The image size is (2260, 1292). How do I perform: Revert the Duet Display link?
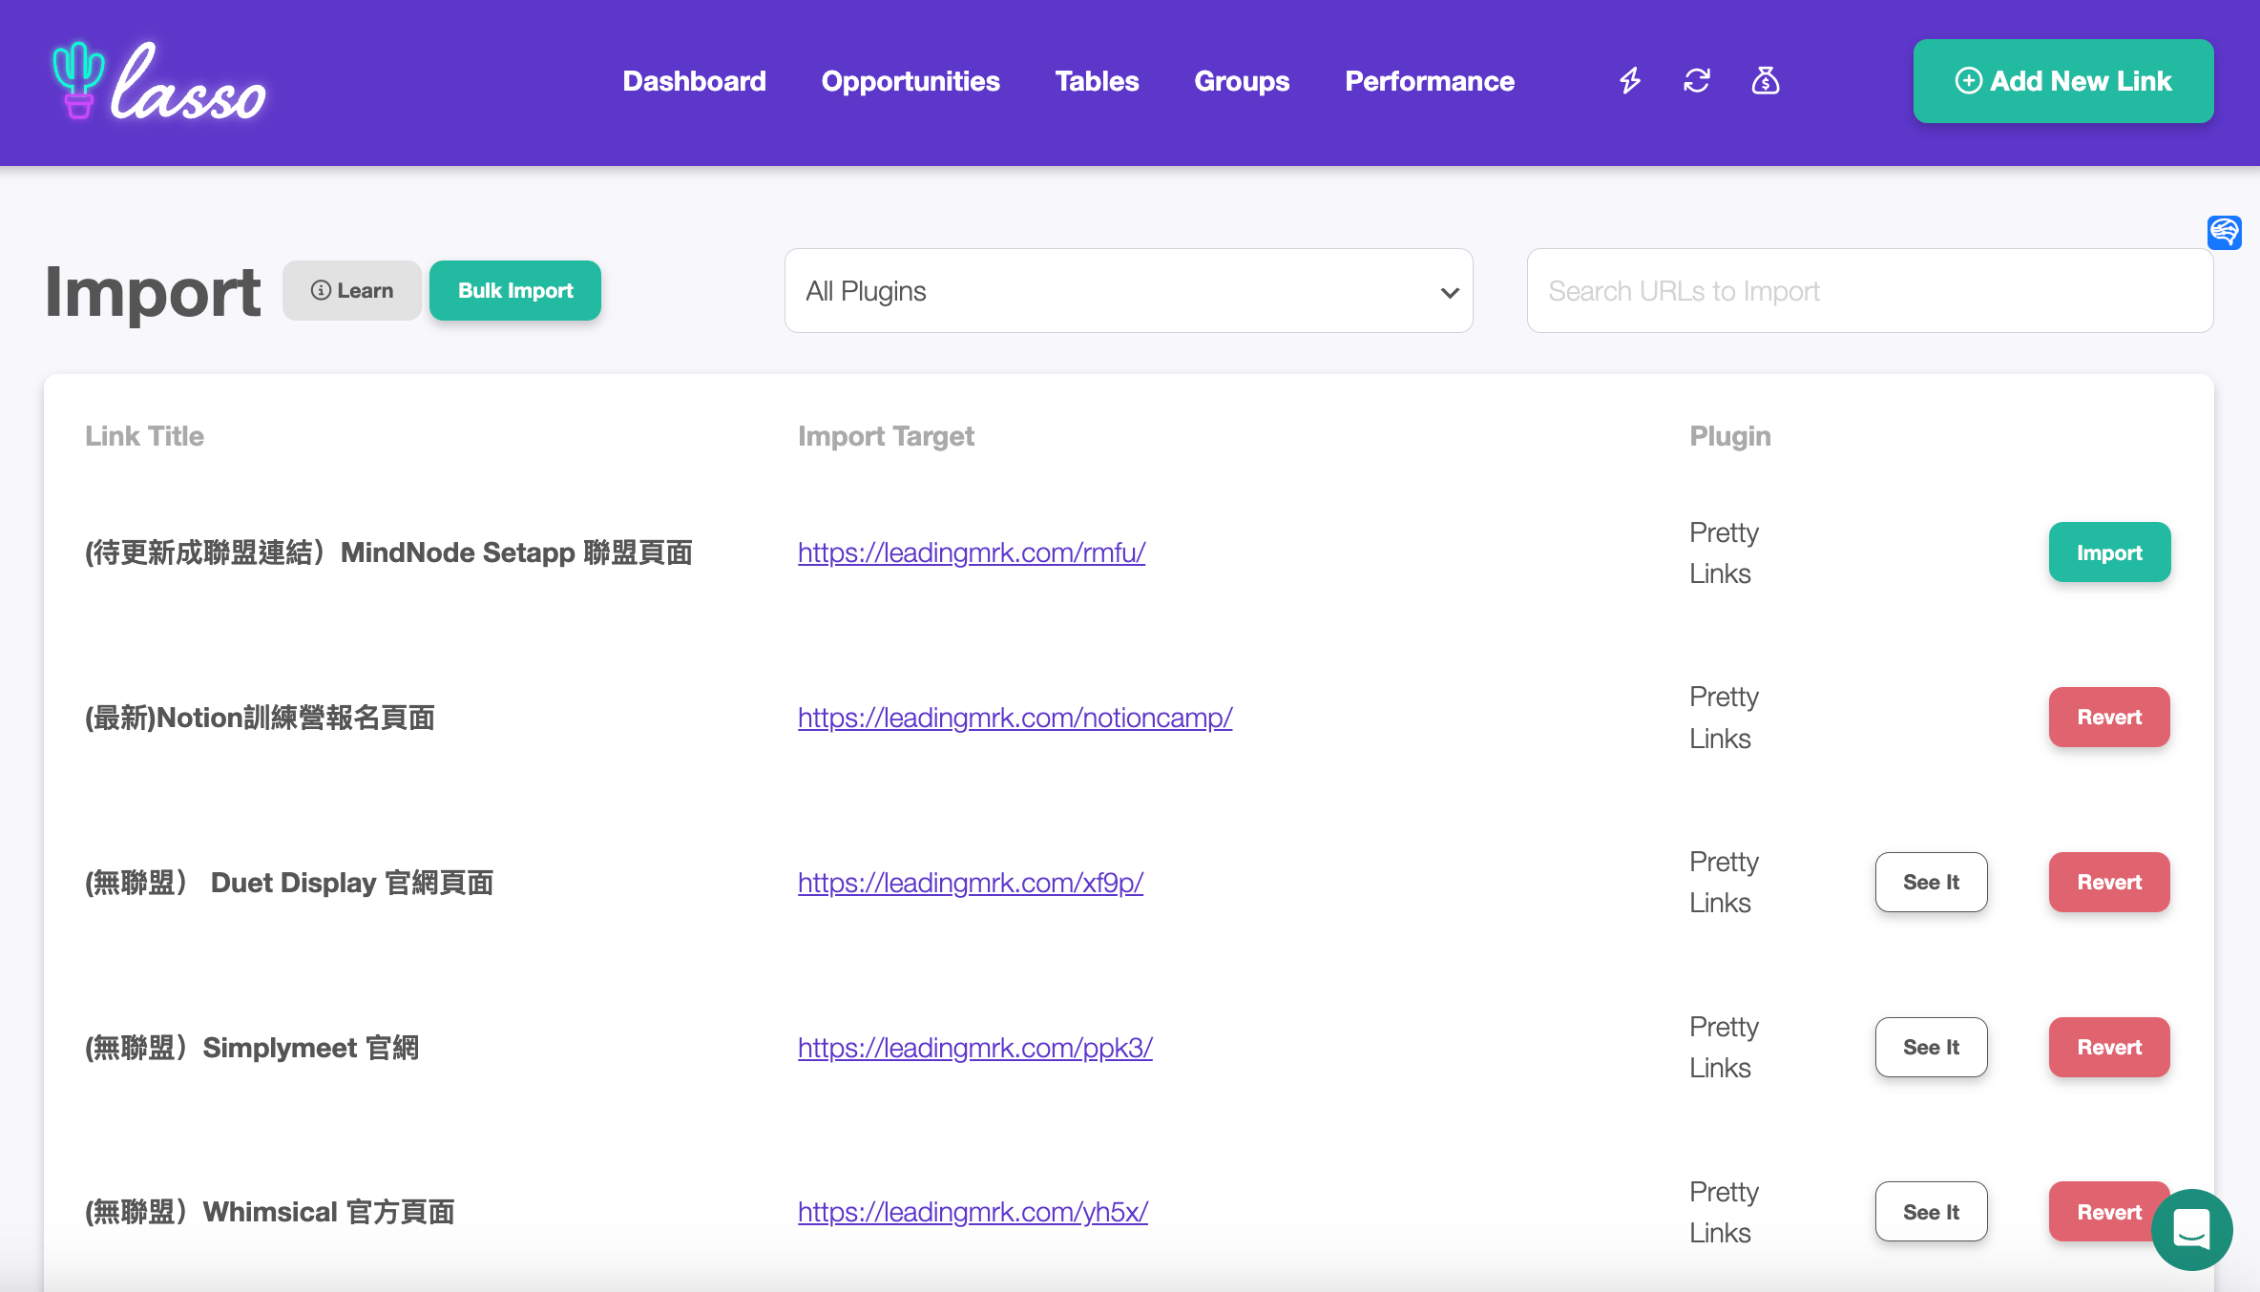(x=2110, y=882)
